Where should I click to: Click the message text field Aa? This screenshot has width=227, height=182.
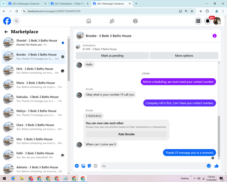(153, 166)
